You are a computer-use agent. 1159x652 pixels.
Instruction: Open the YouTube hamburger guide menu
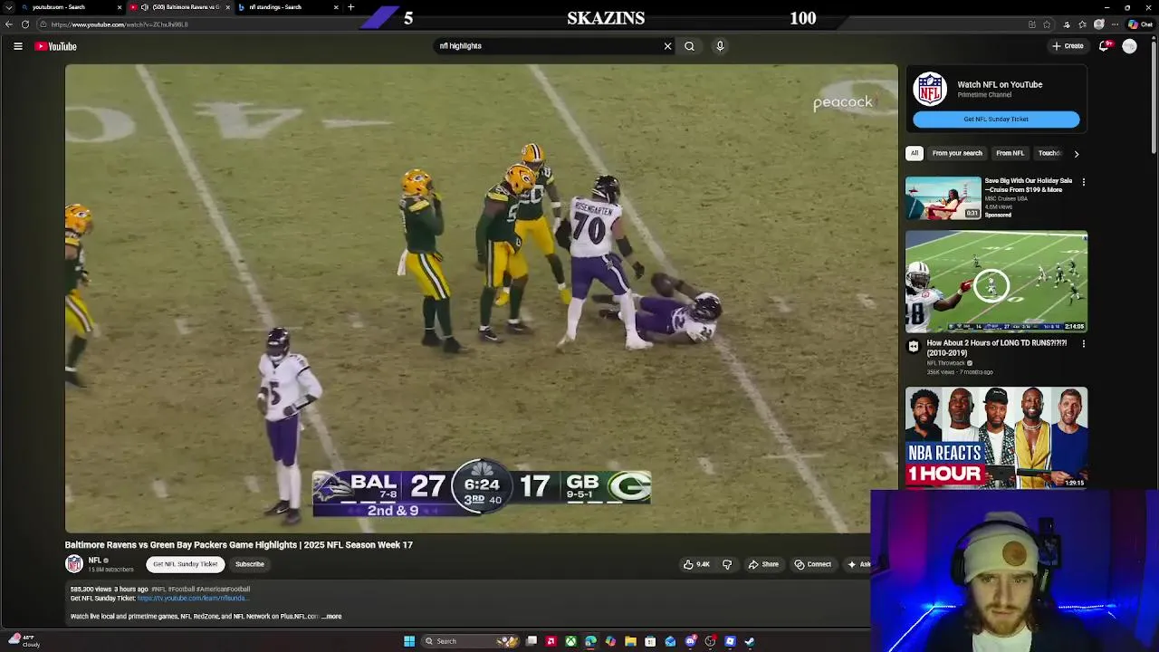18,46
